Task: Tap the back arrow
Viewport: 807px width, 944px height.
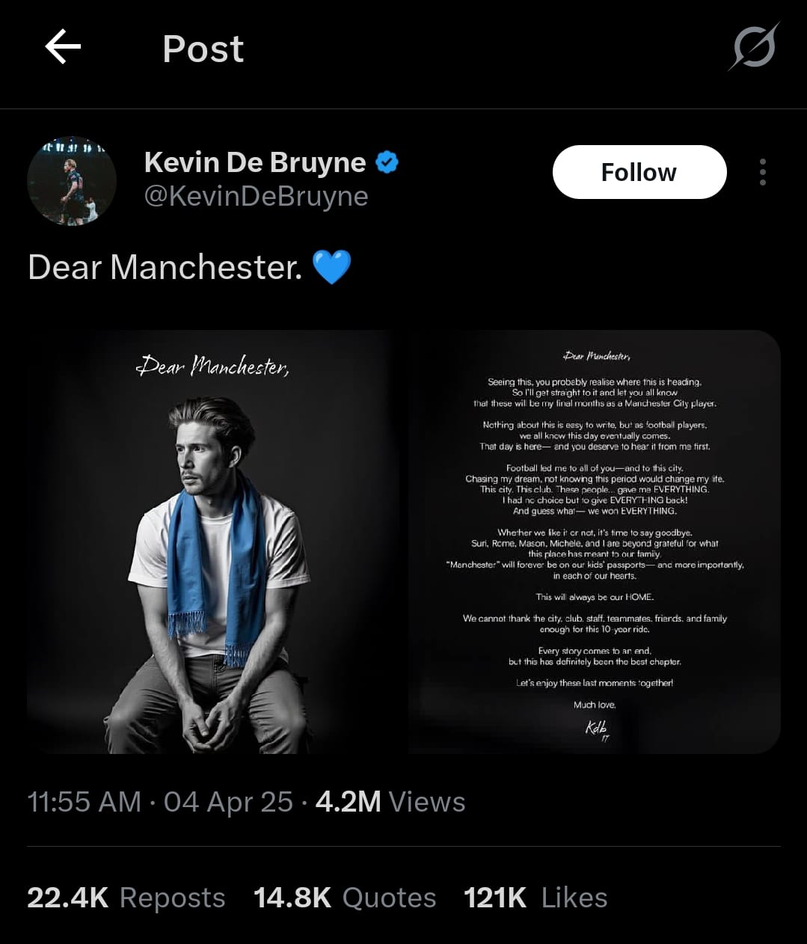Action: (x=63, y=48)
